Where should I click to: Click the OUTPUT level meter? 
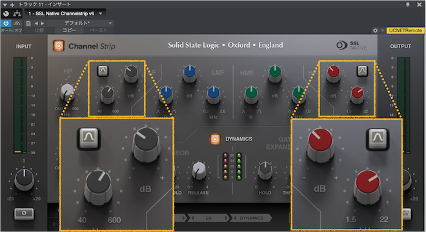(403, 105)
